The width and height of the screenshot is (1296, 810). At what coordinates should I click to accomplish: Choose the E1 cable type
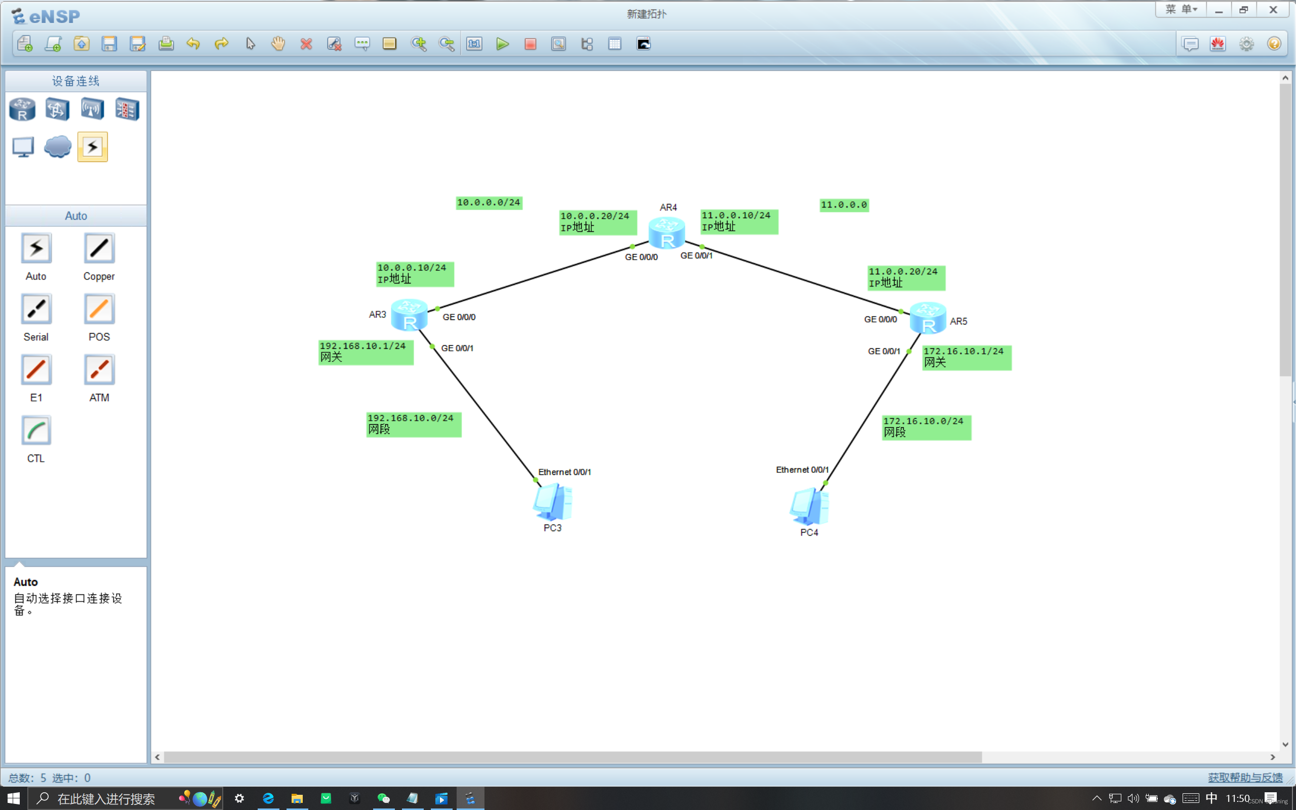[36, 370]
